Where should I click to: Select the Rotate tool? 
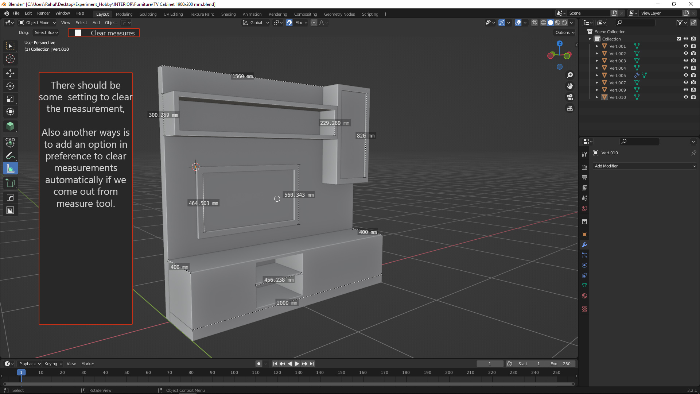pos(10,86)
